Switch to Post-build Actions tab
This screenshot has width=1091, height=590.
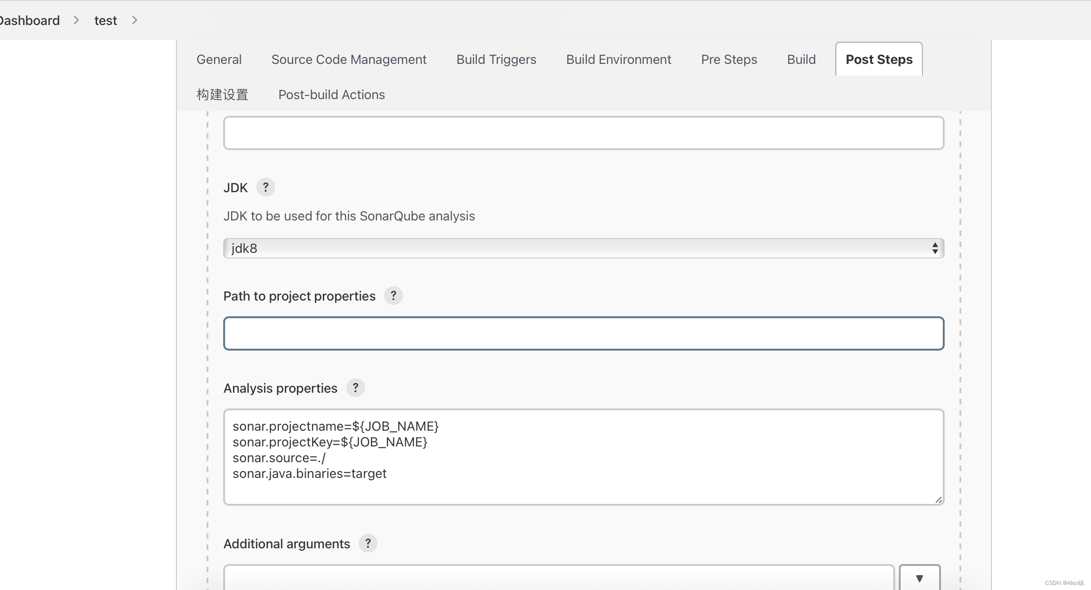click(x=331, y=94)
